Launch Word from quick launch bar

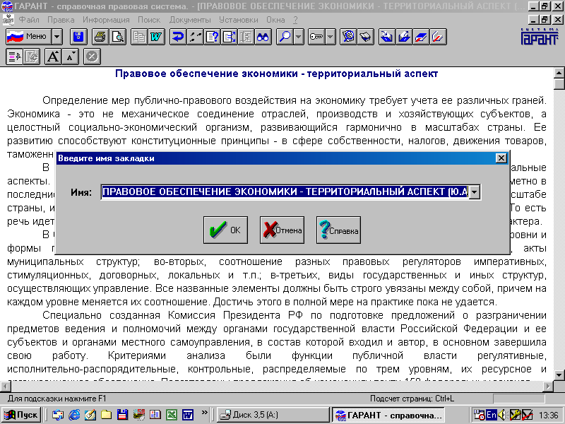click(188, 415)
